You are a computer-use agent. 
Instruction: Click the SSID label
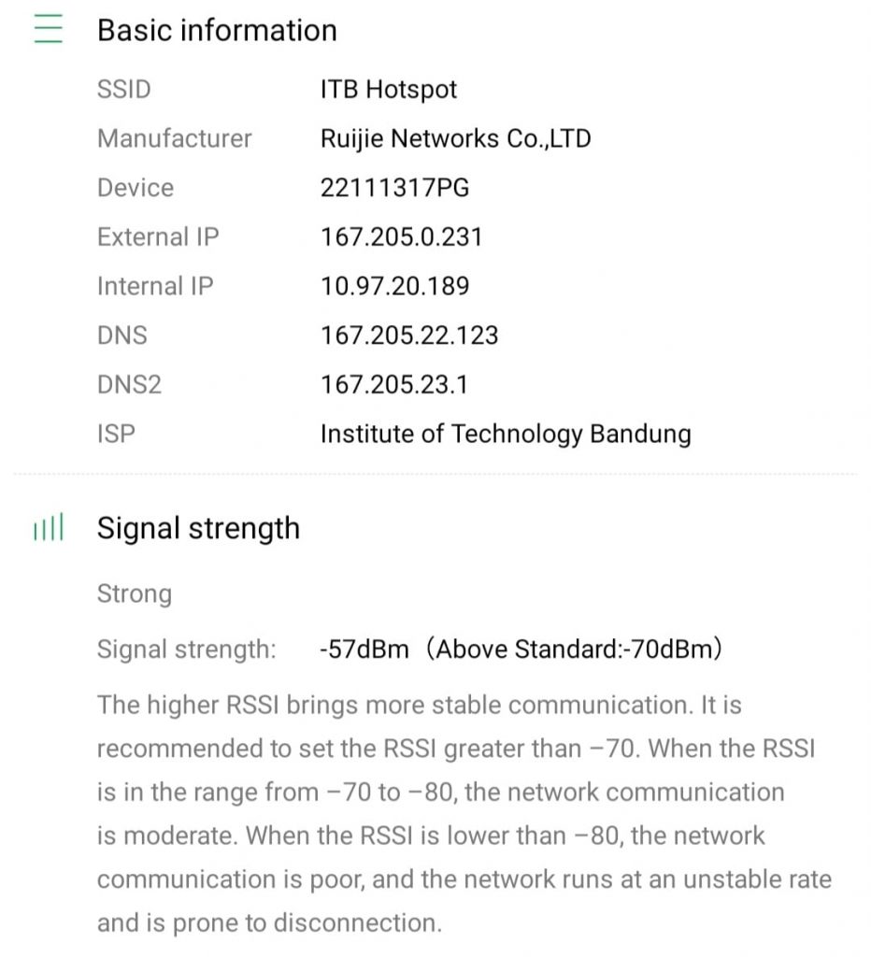coord(123,90)
